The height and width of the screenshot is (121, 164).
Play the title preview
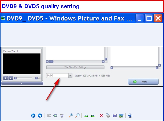(x=6, y=78)
